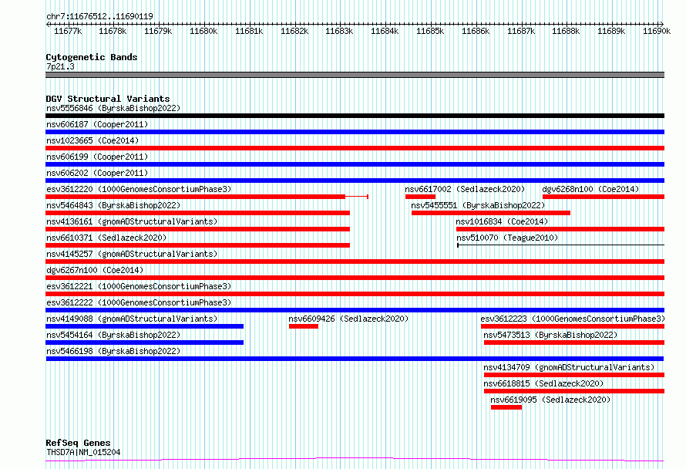The width and height of the screenshot is (686, 469).
Task: Select nsv5464843 (ByrskaBishop2022) label
Action: pos(113,205)
